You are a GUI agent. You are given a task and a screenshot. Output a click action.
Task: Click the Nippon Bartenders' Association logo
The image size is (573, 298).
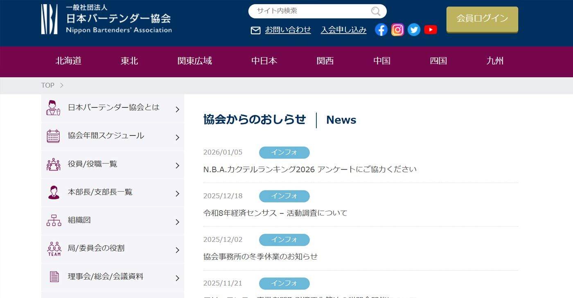coord(106,19)
